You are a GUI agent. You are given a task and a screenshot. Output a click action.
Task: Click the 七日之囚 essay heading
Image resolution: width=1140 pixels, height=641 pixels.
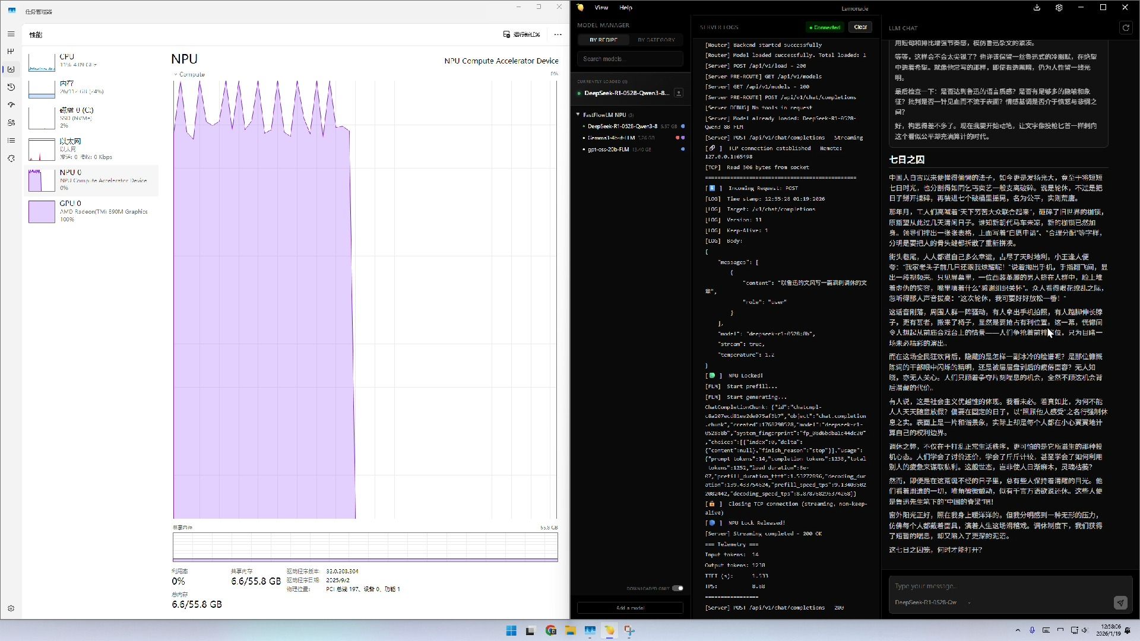[x=906, y=160]
